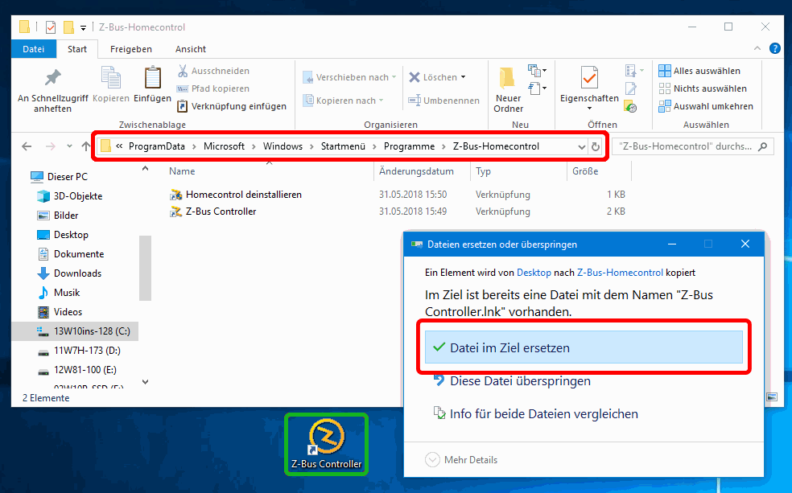Switch to the Freigeben ribbon tab
This screenshot has width=792, height=493.
(131, 49)
